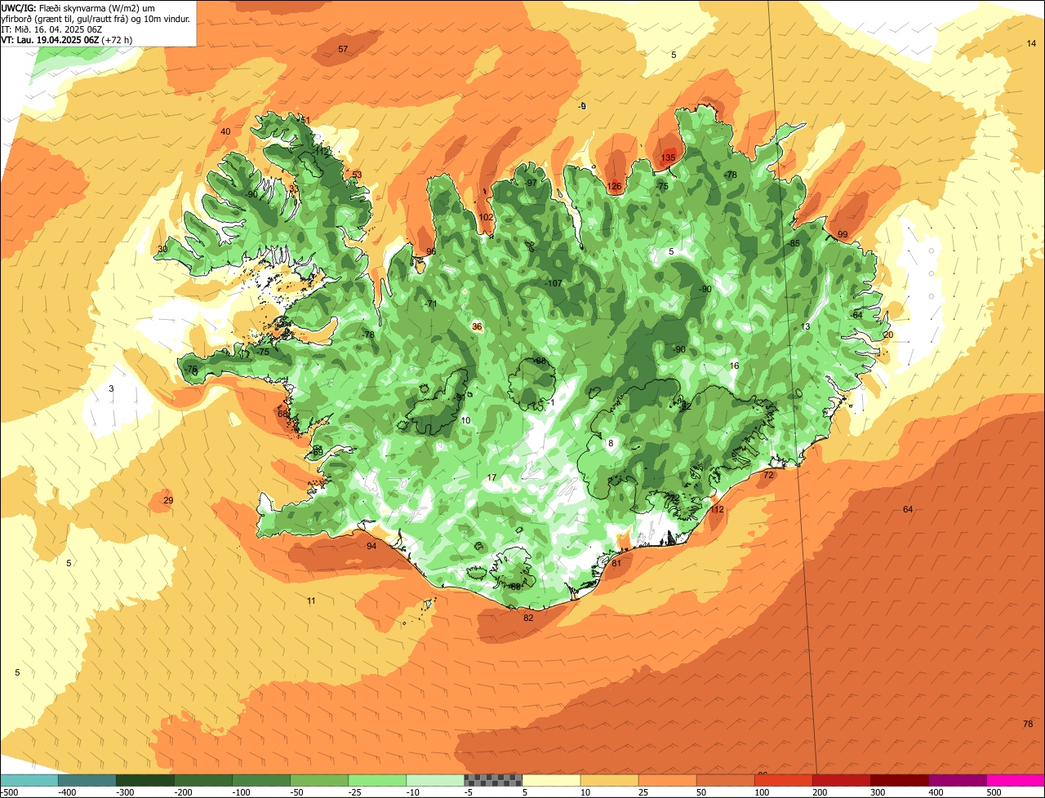Click the map value '11'
This screenshot has height=798, width=1045.
[311, 601]
